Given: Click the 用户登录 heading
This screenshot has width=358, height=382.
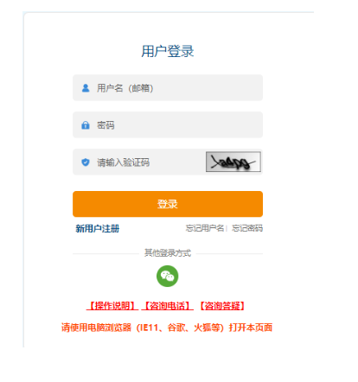Looking at the screenshot, I should tap(168, 52).
